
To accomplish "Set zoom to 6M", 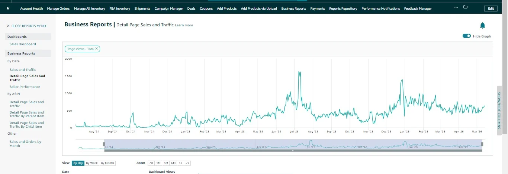I will (x=173, y=163).
